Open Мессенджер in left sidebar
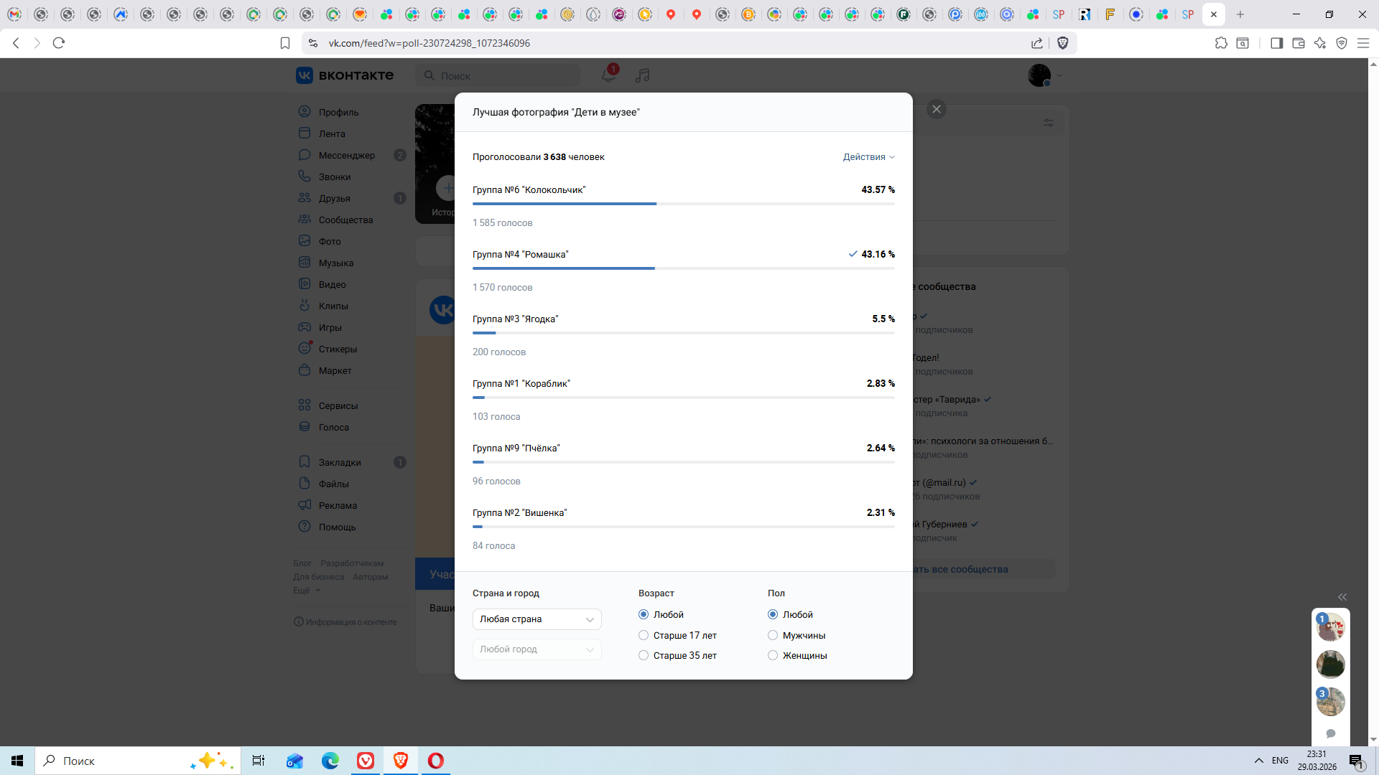Image resolution: width=1379 pixels, height=775 pixels. coord(346,155)
